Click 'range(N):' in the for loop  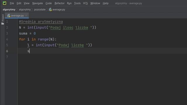pos(47,39)
